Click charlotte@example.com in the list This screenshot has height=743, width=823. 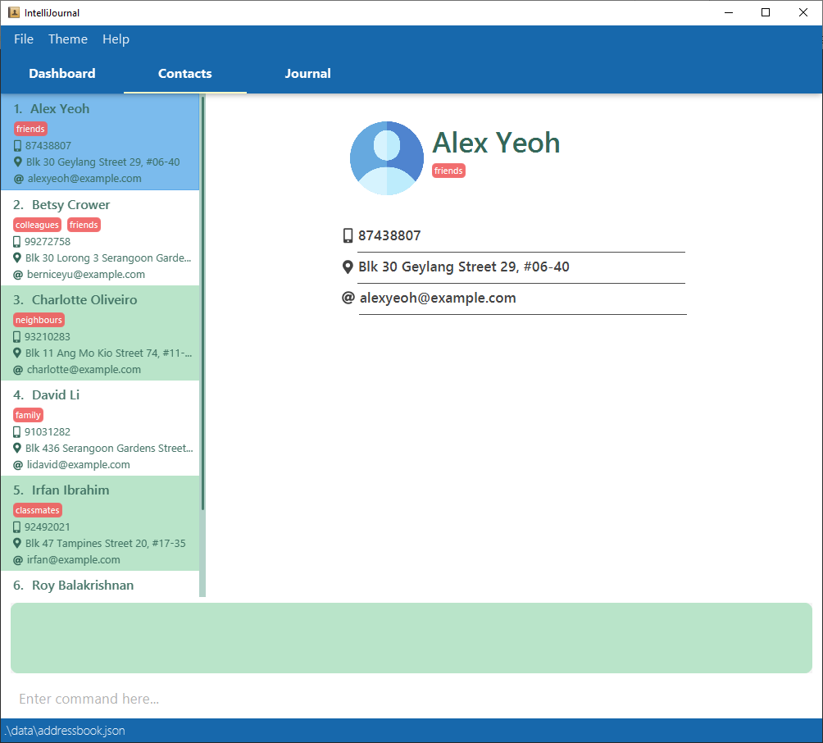84,370
